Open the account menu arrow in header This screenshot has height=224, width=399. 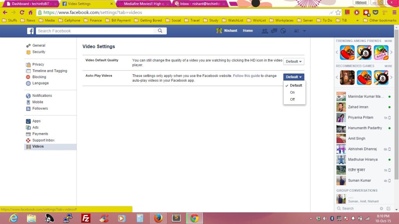304,31
